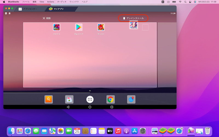
Task: Open the Actions menu in menu bar
Action: click(51, 2)
